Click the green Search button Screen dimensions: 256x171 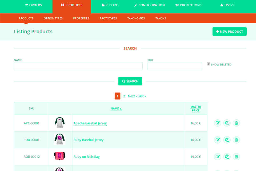[x=130, y=81]
